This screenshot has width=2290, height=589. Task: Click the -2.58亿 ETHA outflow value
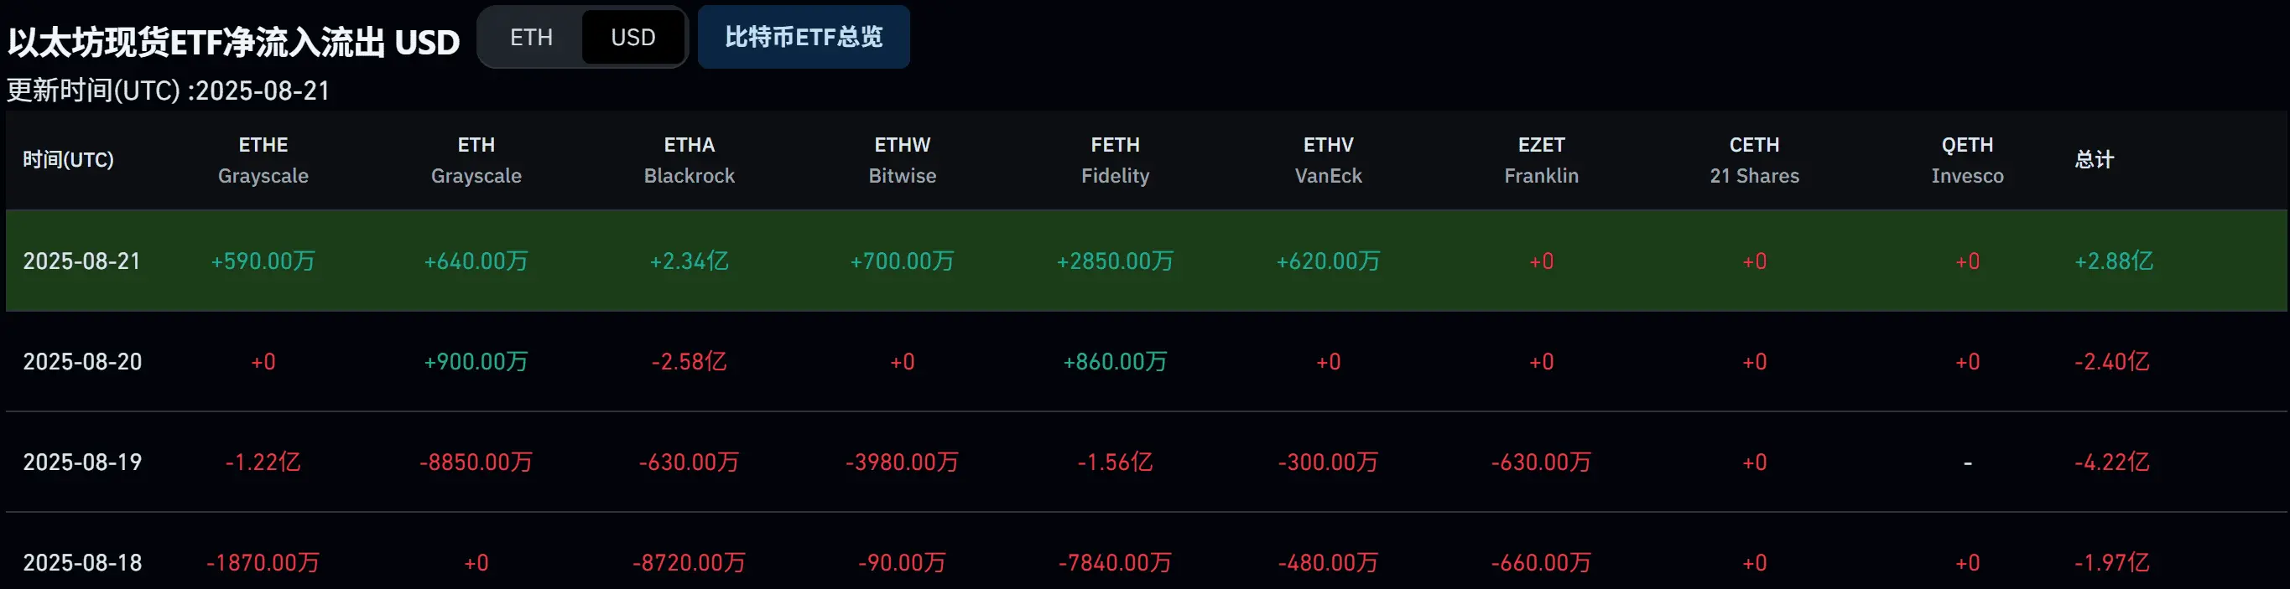(x=689, y=362)
